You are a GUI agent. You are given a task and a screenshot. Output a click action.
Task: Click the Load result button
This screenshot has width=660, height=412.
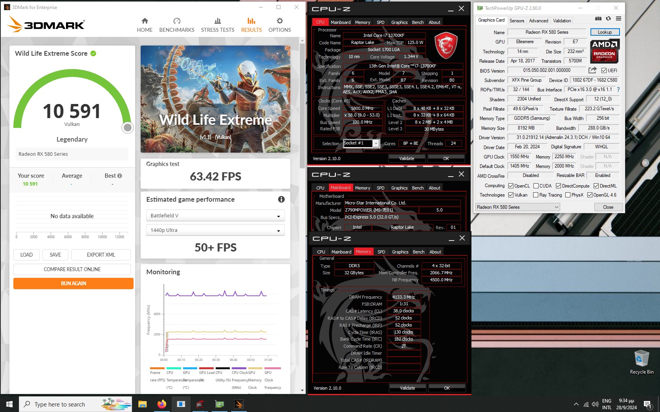tap(26, 255)
